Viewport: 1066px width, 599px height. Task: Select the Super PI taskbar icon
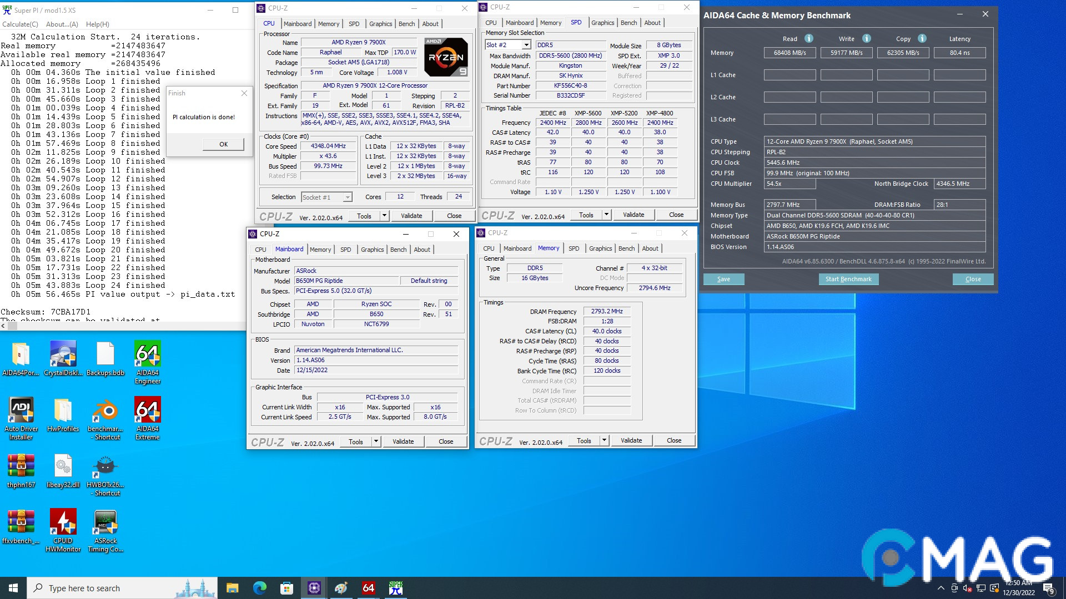(395, 587)
